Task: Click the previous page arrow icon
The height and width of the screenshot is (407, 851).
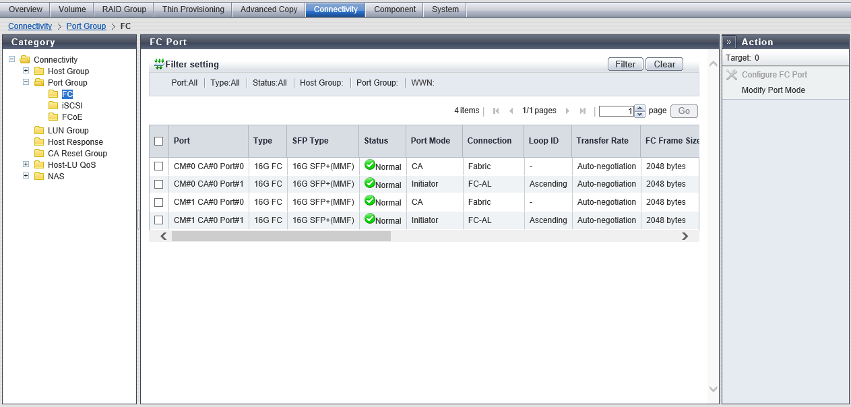Action: (511, 111)
